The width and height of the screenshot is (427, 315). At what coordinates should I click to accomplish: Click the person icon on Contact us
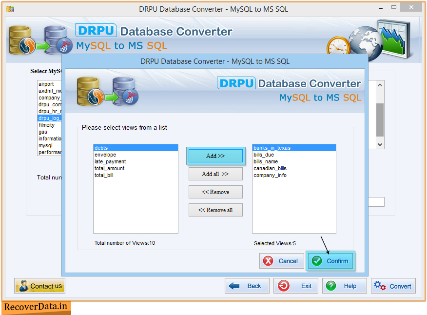pyautogui.click(x=24, y=286)
